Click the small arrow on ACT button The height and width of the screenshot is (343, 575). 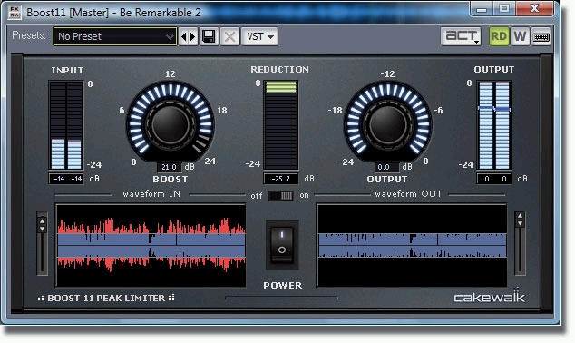coord(477,42)
